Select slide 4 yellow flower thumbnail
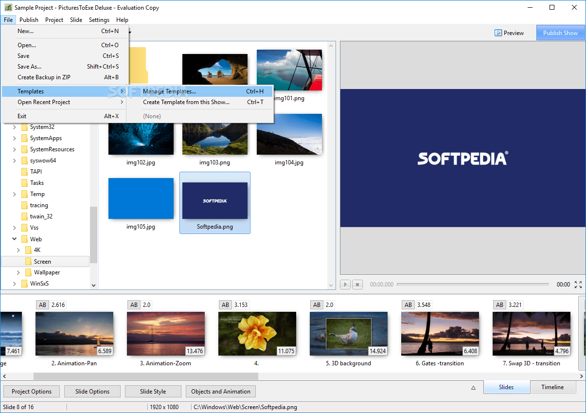 257,334
